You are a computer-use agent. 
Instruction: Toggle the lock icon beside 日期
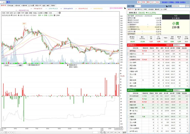coord(167,6)
